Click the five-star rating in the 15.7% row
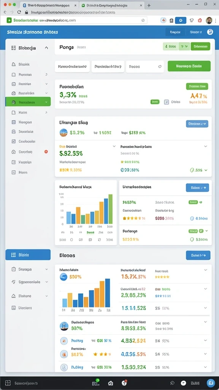The width and height of the screenshot is (219, 390). coord(162,277)
